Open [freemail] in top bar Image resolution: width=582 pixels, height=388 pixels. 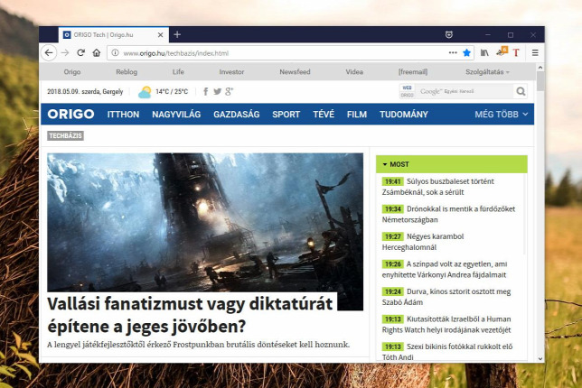[413, 72]
